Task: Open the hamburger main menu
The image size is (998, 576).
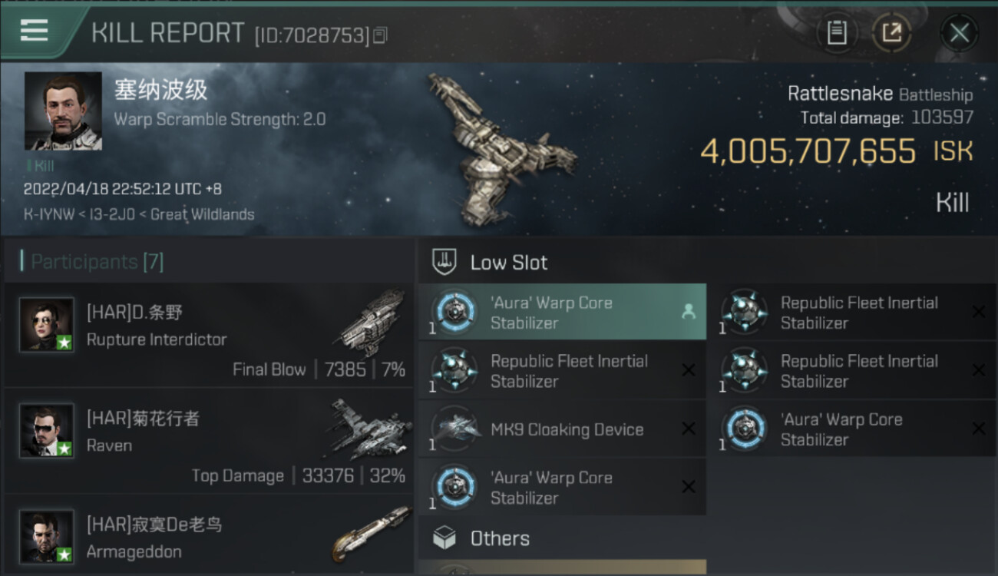Action: point(35,31)
